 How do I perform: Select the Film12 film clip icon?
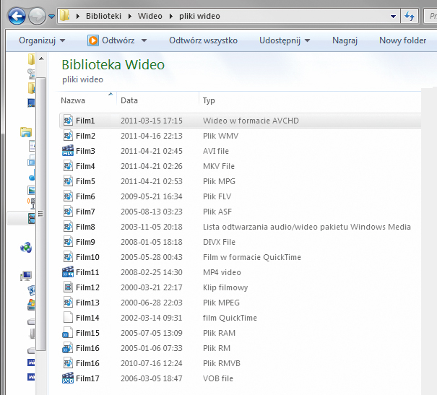coord(68,287)
